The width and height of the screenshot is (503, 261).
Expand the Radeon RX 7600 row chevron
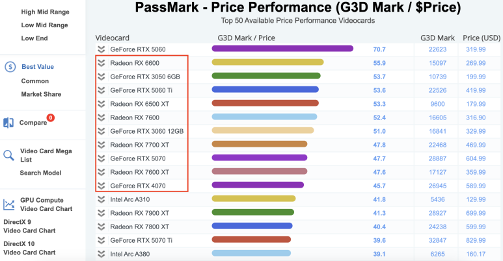pos(102,118)
